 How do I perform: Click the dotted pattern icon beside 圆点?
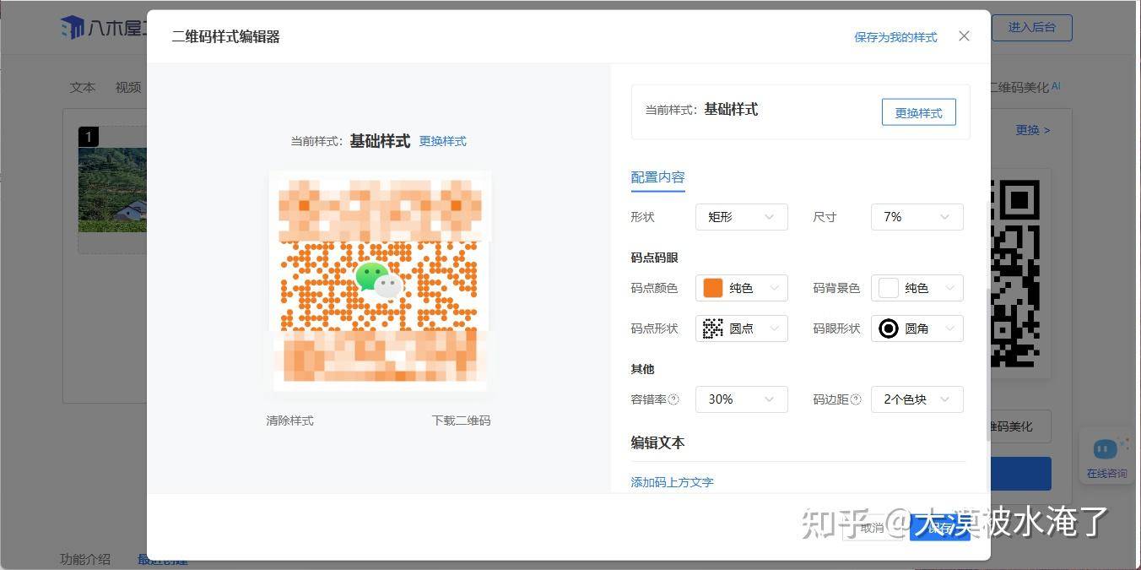(x=713, y=328)
